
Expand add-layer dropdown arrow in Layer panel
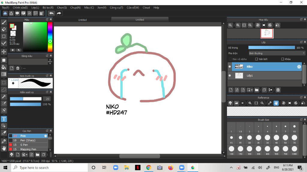252,90
